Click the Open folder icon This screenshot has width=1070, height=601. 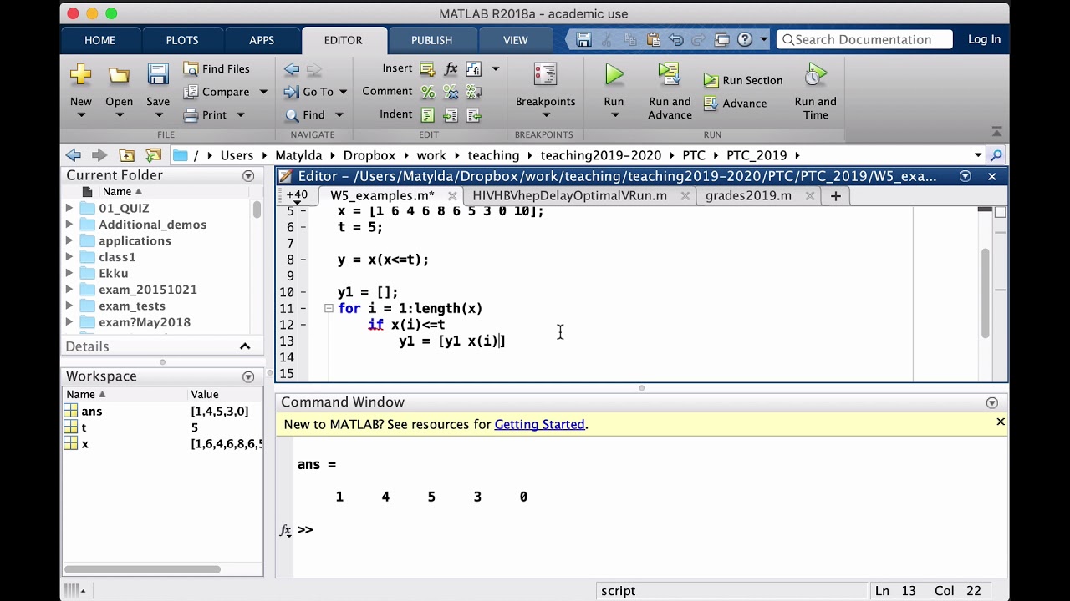click(119, 75)
